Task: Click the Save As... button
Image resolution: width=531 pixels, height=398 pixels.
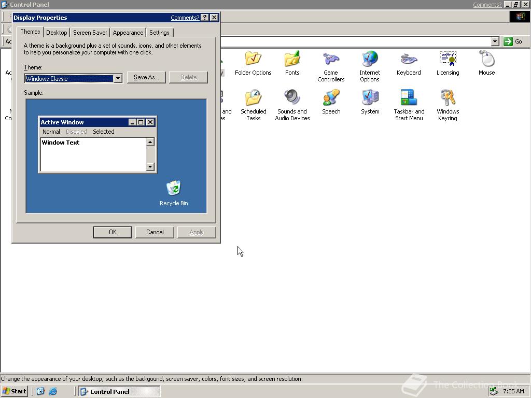Action: click(x=146, y=77)
